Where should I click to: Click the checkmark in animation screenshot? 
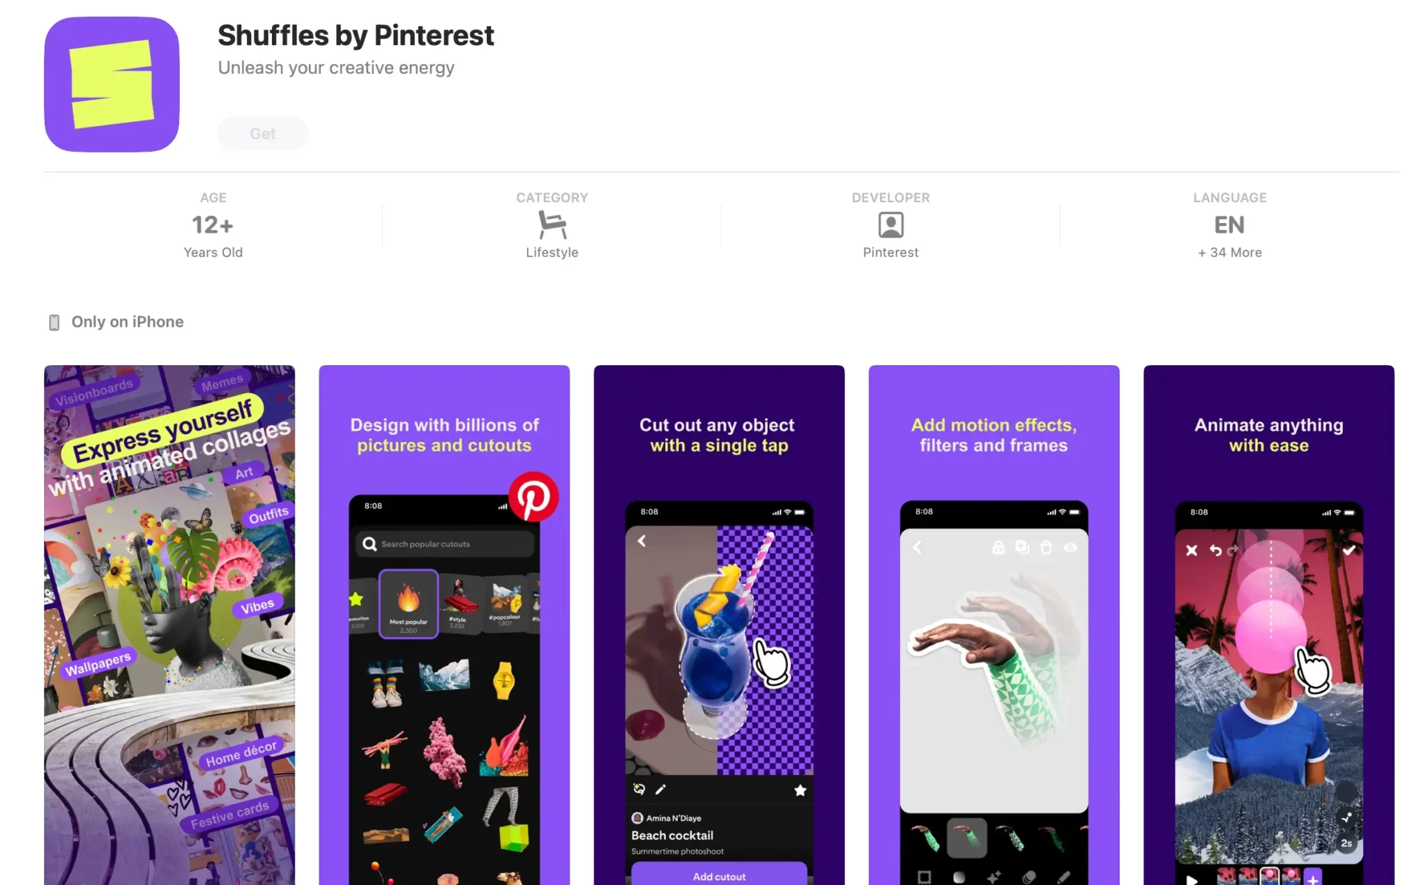coord(1349,551)
